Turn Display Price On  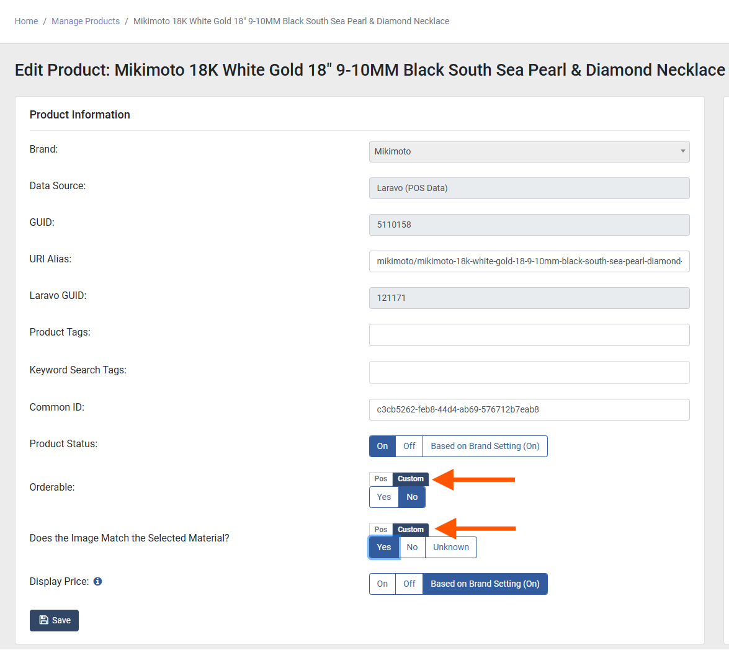(x=382, y=584)
